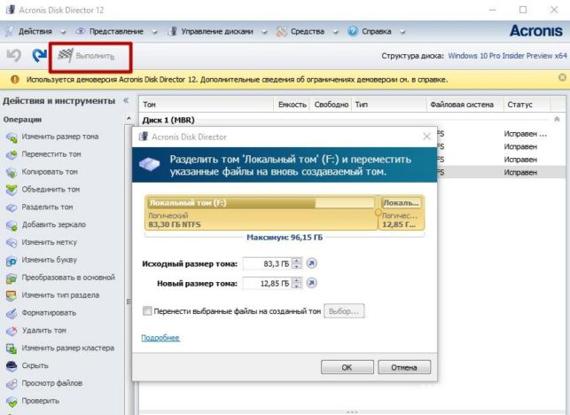Click the Redo blue arrow icon
The image size is (570, 415).
click(x=39, y=55)
